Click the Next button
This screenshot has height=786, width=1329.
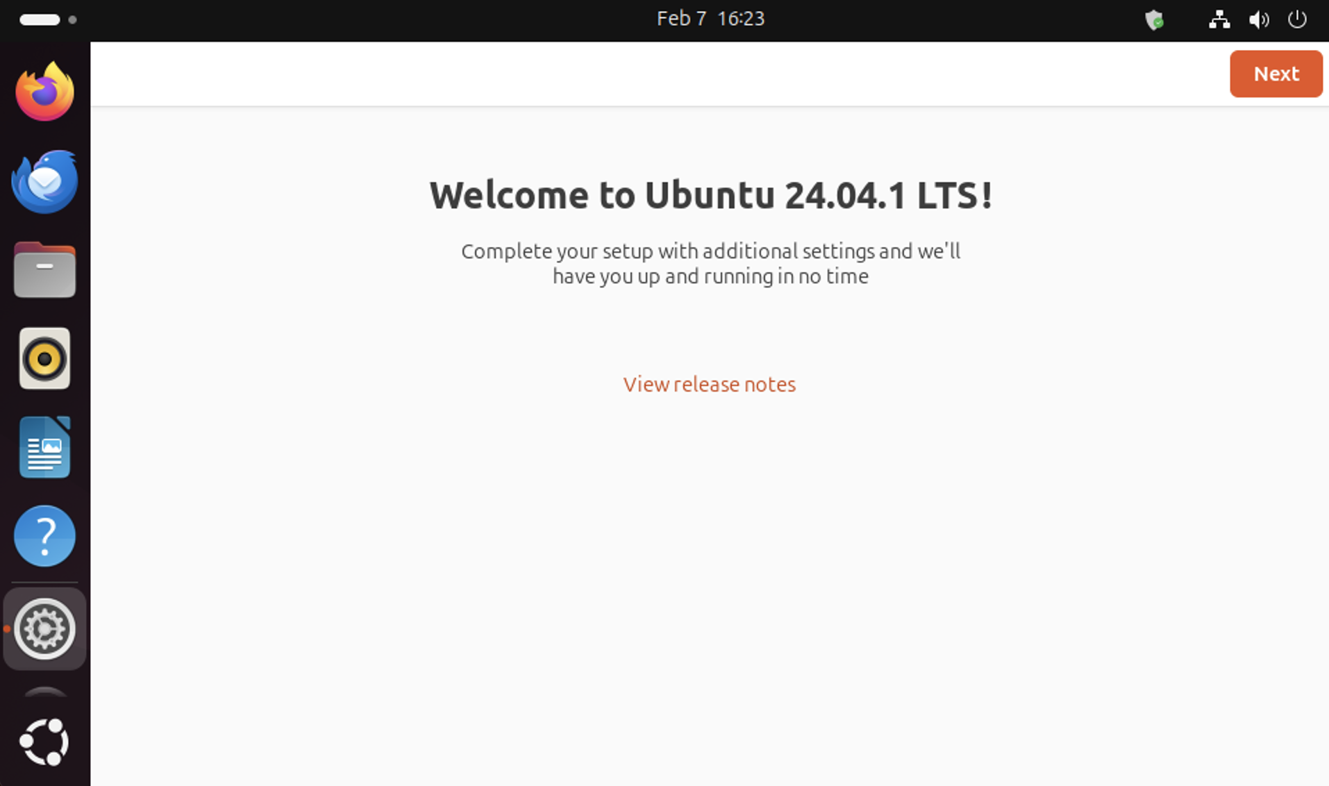[1276, 74]
